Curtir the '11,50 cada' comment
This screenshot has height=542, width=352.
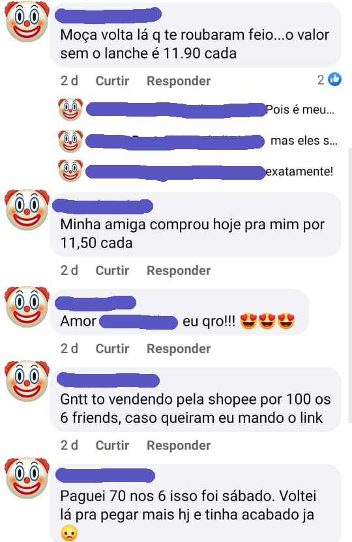[112, 270]
